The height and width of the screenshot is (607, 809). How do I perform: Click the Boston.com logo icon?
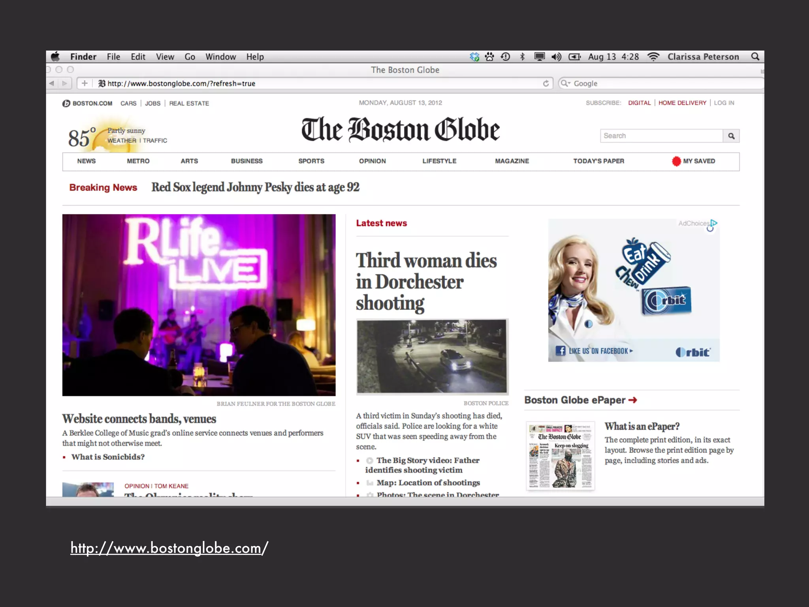pyautogui.click(x=66, y=104)
